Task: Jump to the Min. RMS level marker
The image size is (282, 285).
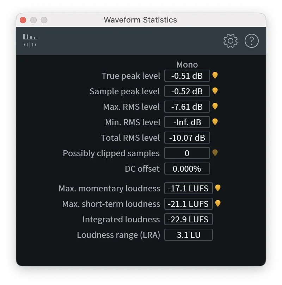Action: (215, 122)
